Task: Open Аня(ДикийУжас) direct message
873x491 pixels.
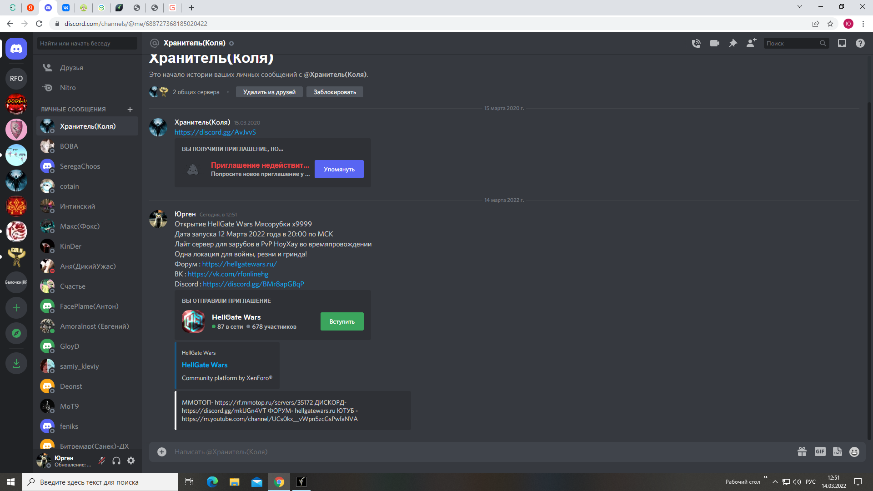Action: pos(87,266)
